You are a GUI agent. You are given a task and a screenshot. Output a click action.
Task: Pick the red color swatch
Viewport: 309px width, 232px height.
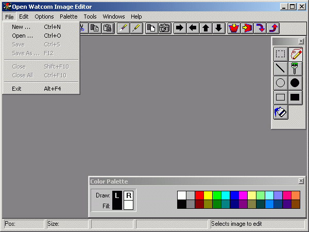pos(199,195)
